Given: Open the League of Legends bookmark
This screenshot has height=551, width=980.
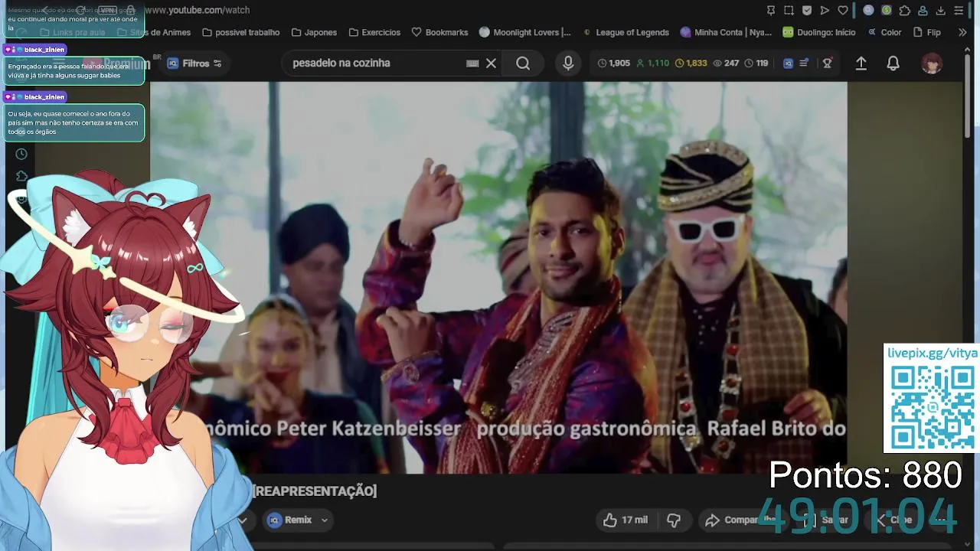Looking at the screenshot, I should (626, 32).
